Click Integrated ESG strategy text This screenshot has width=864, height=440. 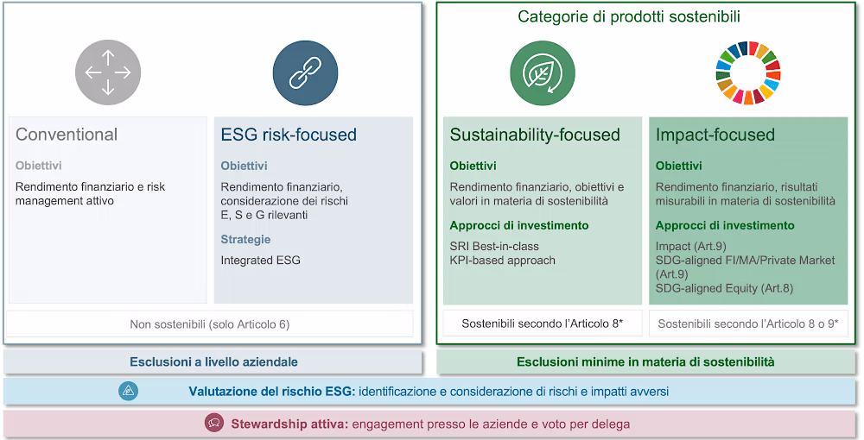tap(261, 261)
